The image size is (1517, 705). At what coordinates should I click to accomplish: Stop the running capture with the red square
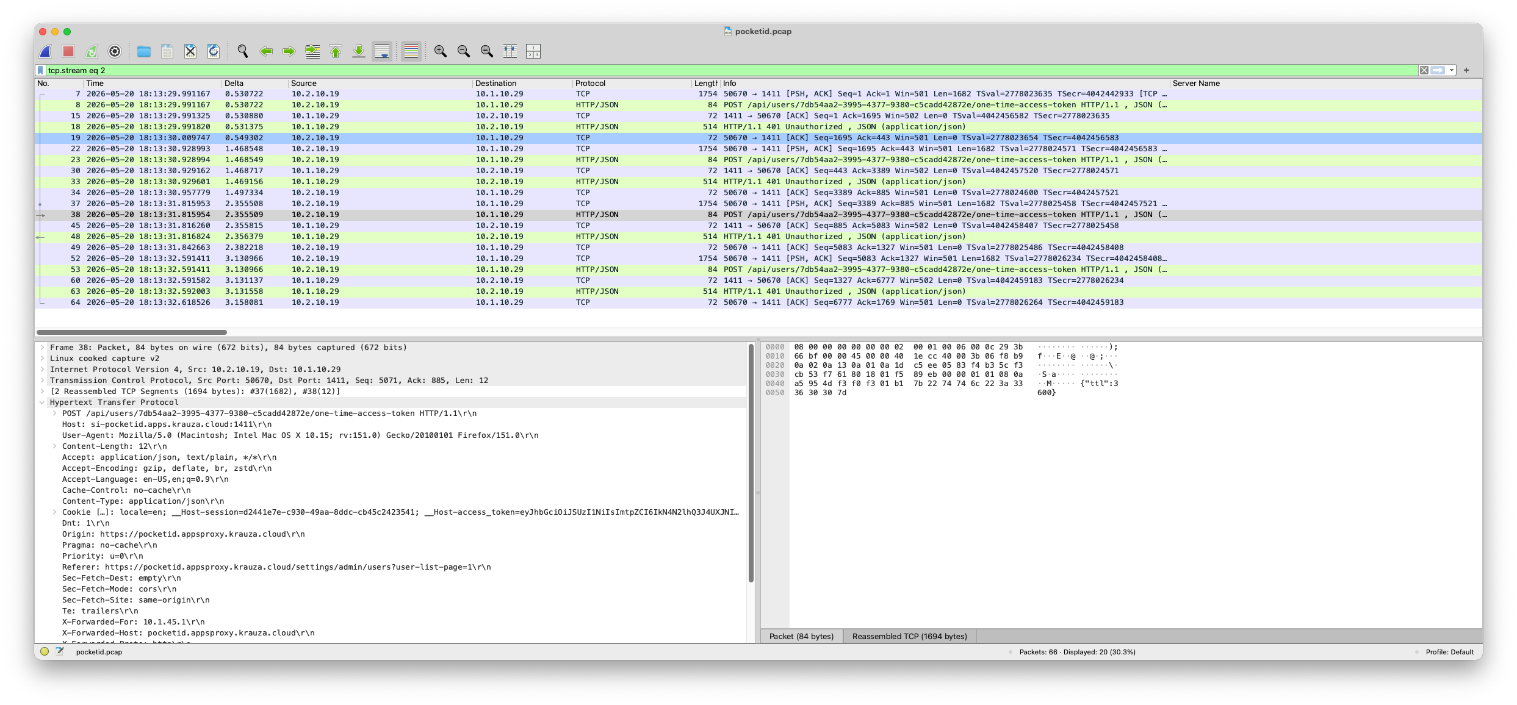pyautogui.click(x=68, y=51)
